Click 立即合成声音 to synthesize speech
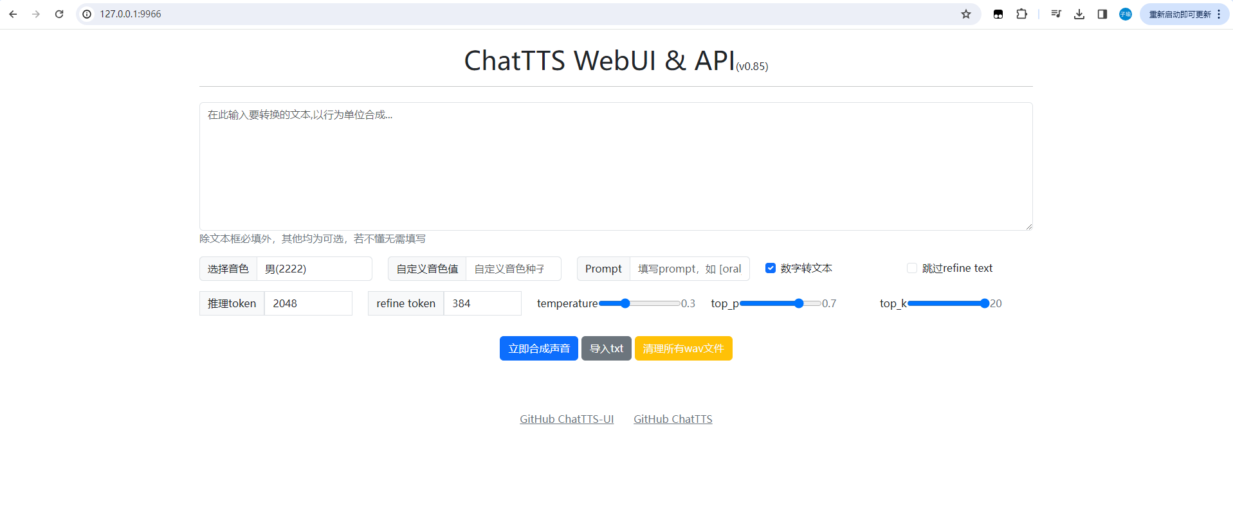Image resolution: width=1233 pixels, height=518 pixels. (538, 348)
